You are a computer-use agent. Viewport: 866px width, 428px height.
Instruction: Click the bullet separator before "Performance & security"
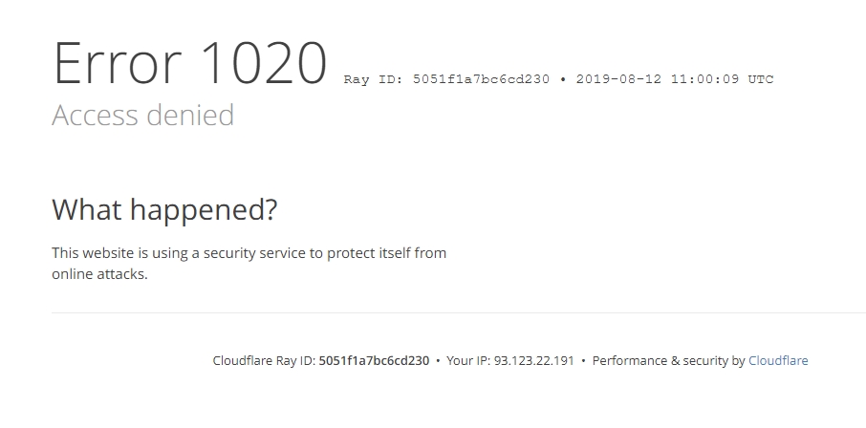click(x=583, y=361)
